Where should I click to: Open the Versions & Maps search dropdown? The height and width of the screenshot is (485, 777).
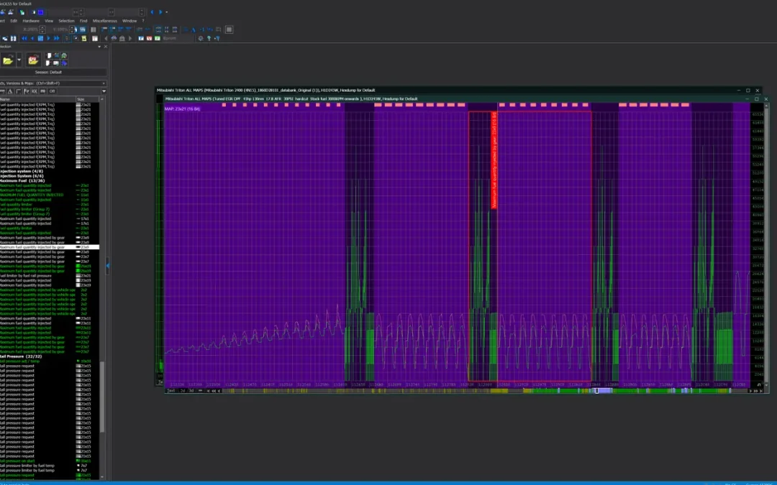(x=104, y=83)
